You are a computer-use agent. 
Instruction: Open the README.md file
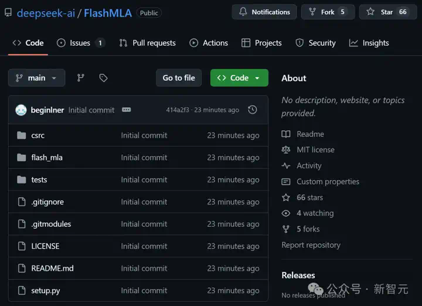52,268
